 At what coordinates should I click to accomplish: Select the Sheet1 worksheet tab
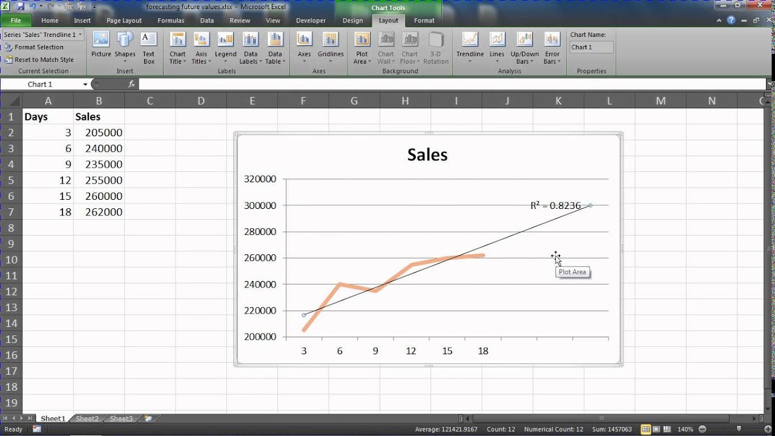click(53, 418)
